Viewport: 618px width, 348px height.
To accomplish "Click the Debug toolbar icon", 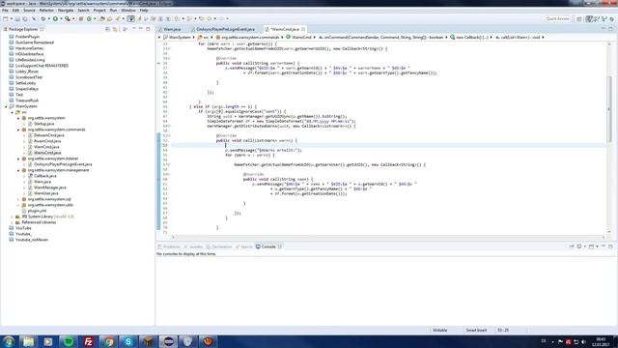I will tap(42, 18).
